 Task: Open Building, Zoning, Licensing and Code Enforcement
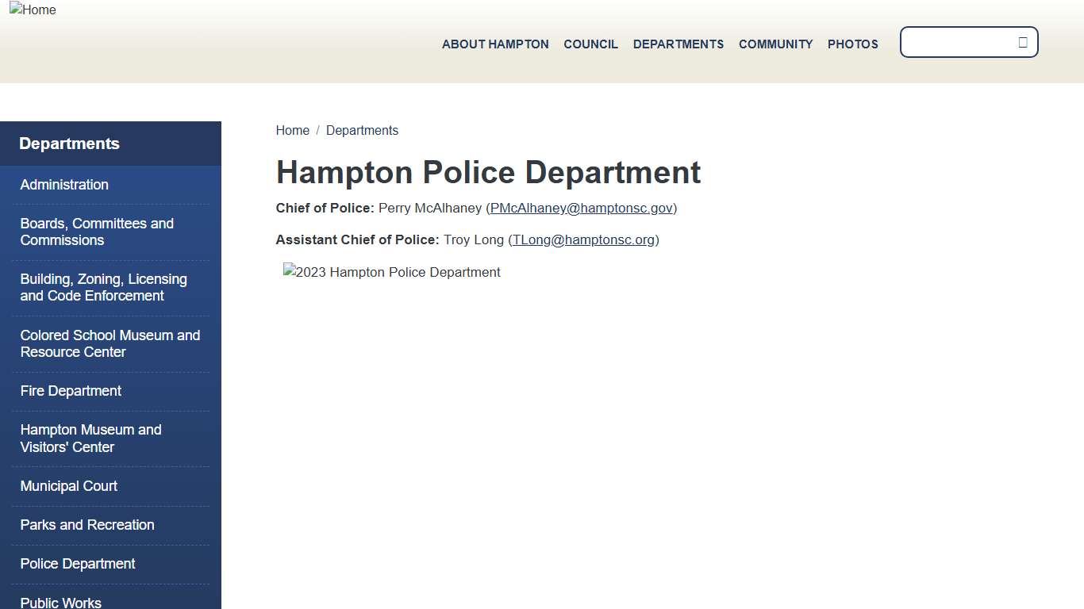(x=104, y=287)
